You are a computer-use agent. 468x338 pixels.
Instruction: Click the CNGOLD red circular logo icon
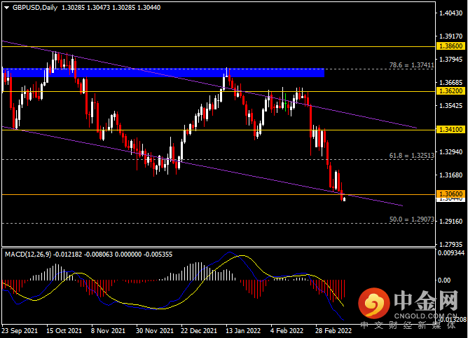373,303
